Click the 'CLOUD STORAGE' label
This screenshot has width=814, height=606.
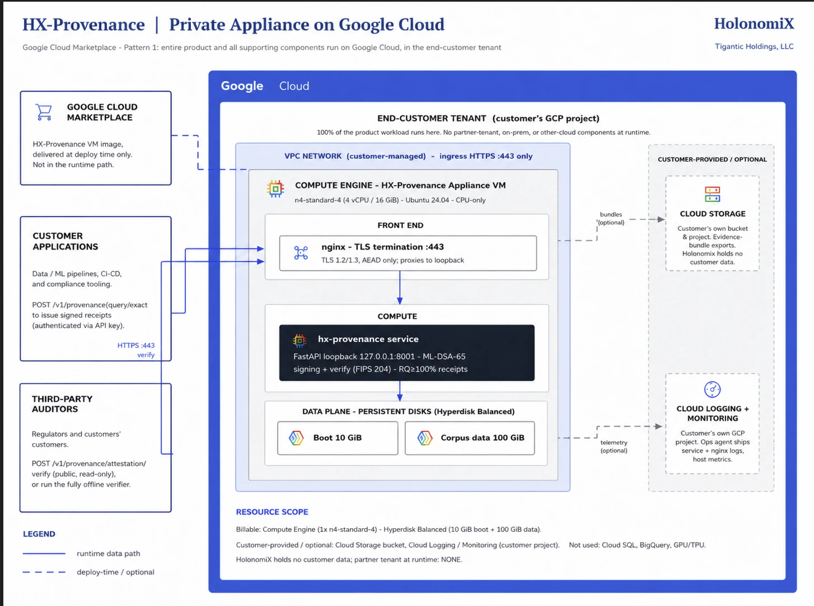pos(713,214)
